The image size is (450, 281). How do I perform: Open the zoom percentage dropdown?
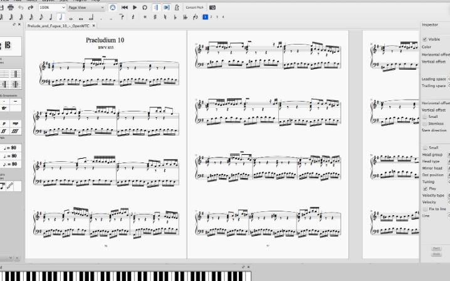coord(55,7)
